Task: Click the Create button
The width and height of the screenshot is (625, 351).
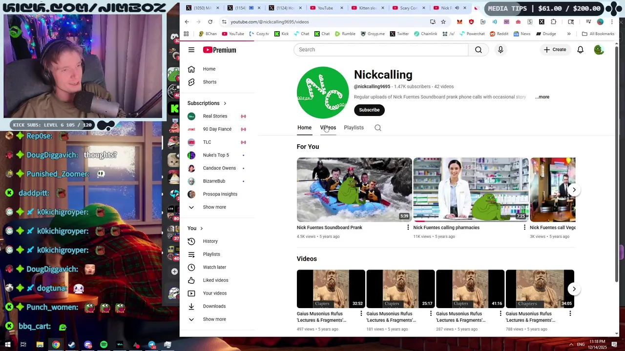Action: [x=555, y=50]
